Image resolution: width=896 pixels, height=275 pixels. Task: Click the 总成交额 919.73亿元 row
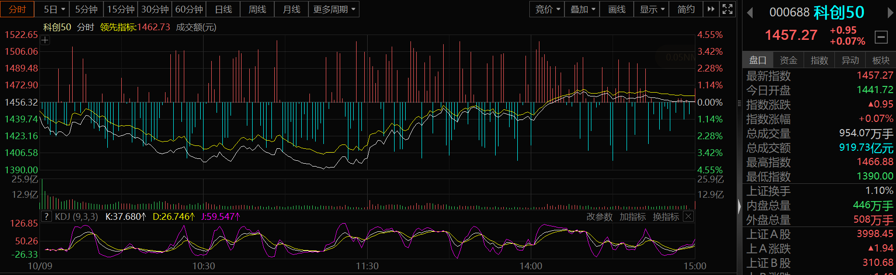819,147
